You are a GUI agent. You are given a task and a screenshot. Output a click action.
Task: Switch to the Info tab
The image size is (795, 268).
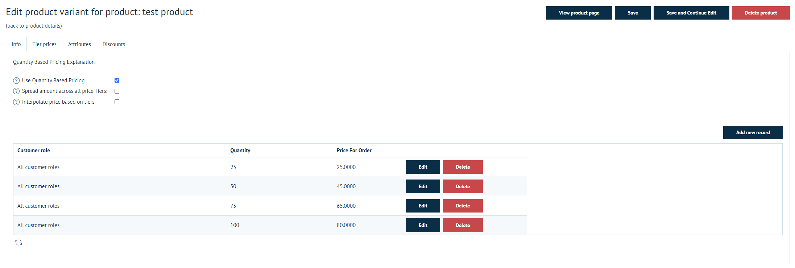point(16,44)
